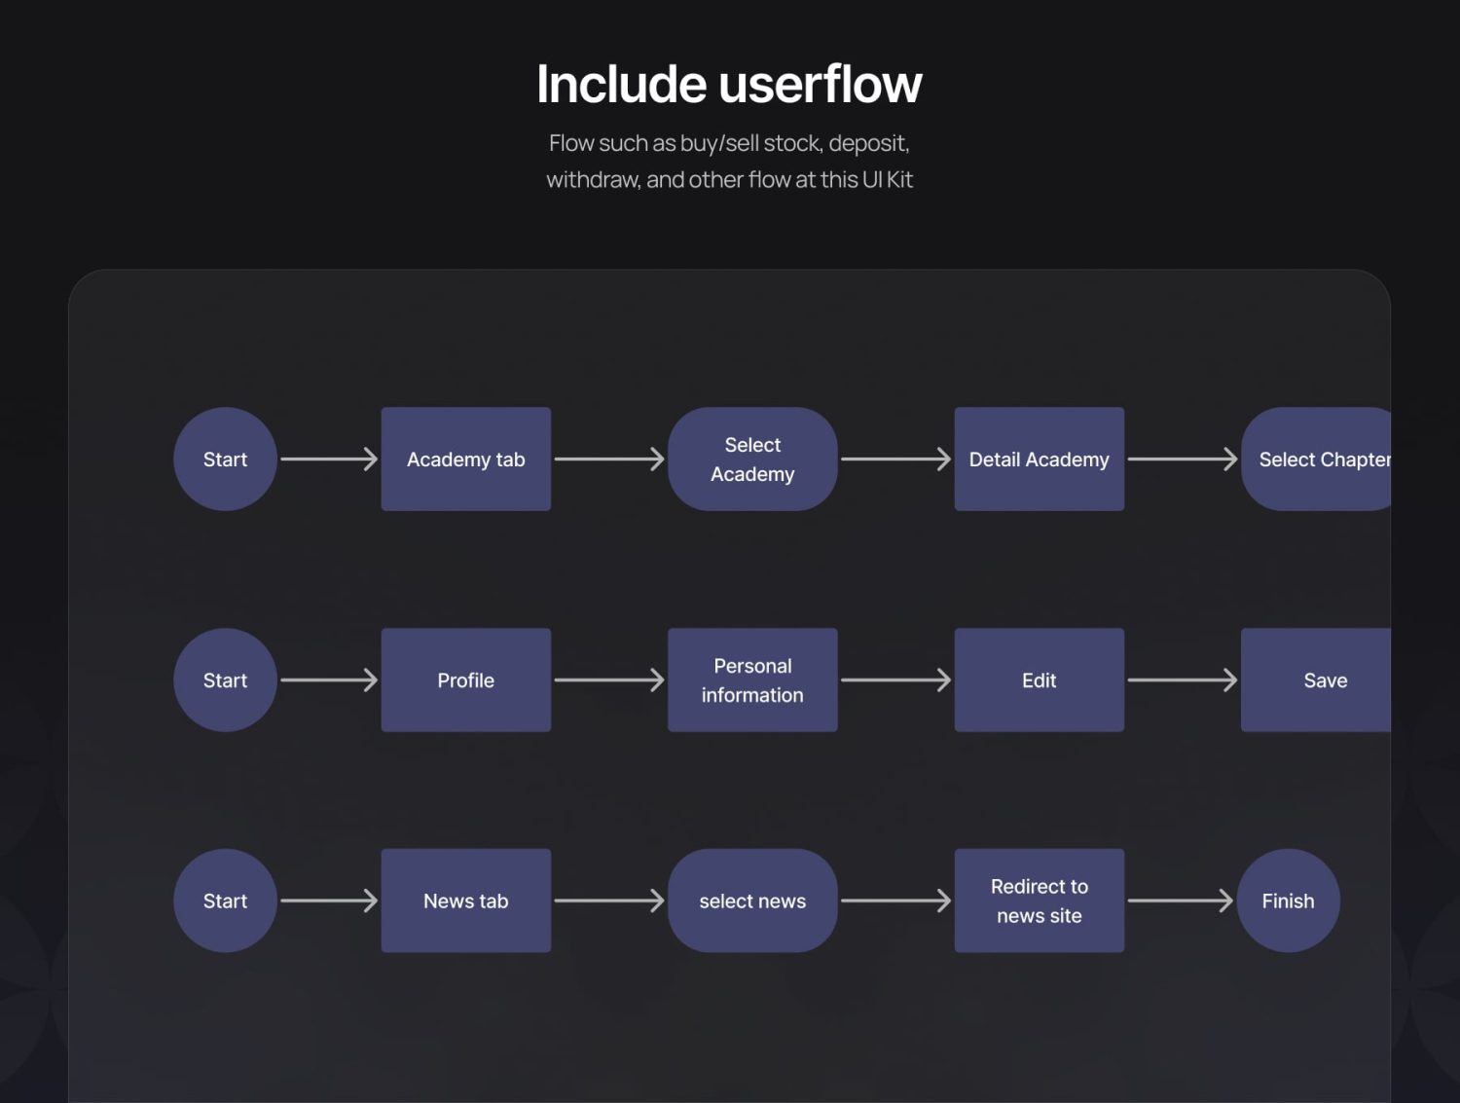Open the Detail Academy box
This screenshot has width=1460, height=1103.
point(1040,459)
